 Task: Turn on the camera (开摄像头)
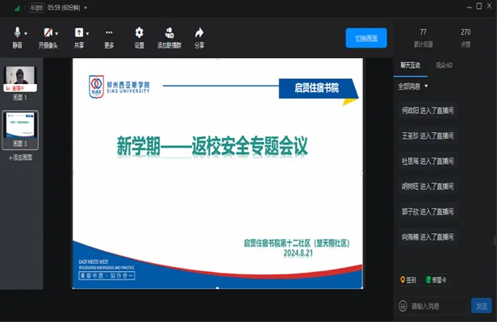tap(48, 32)
